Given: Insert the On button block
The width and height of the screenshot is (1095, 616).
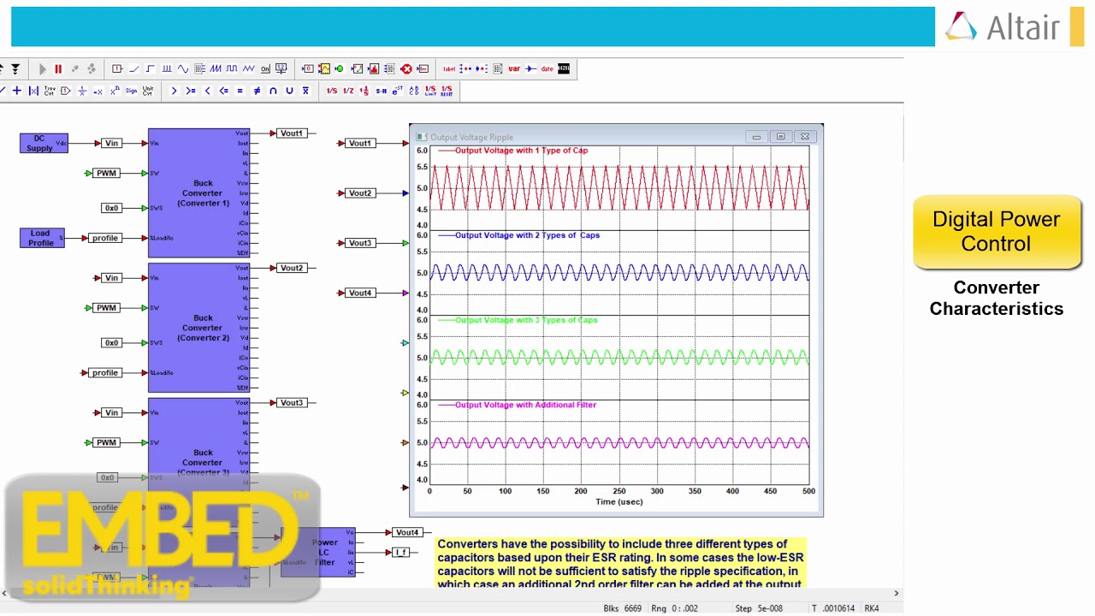Looking at the screenshot, I should [265, 68].
